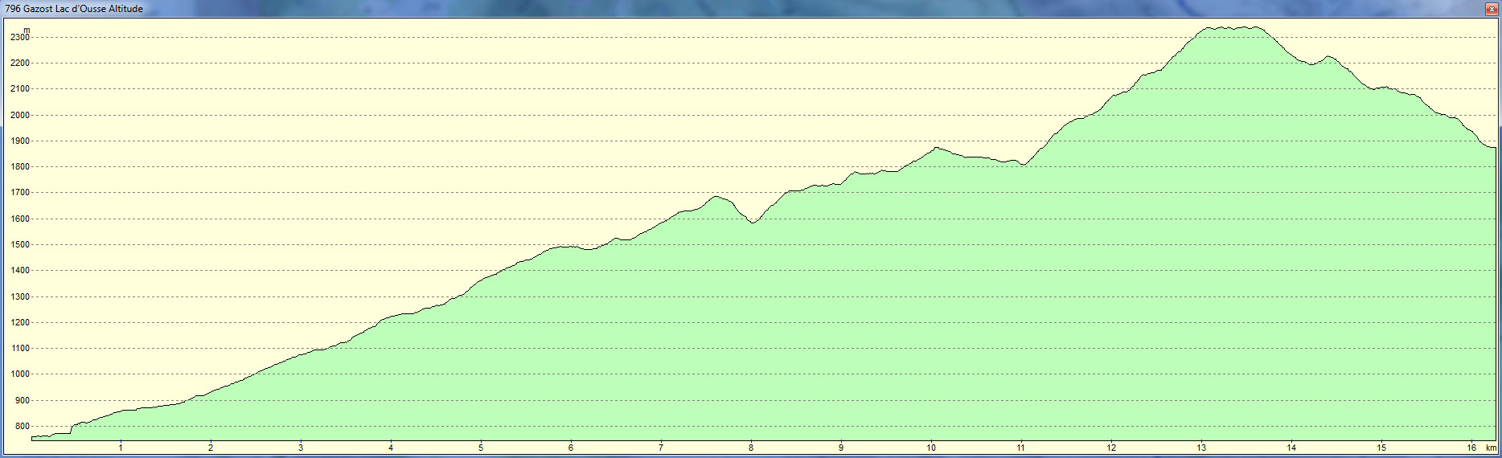The width and height of the screenshot is (1502, 458).
Task: Click the 1500 altitude axis label
Action: pyautogui.click(x=19, y=245)
